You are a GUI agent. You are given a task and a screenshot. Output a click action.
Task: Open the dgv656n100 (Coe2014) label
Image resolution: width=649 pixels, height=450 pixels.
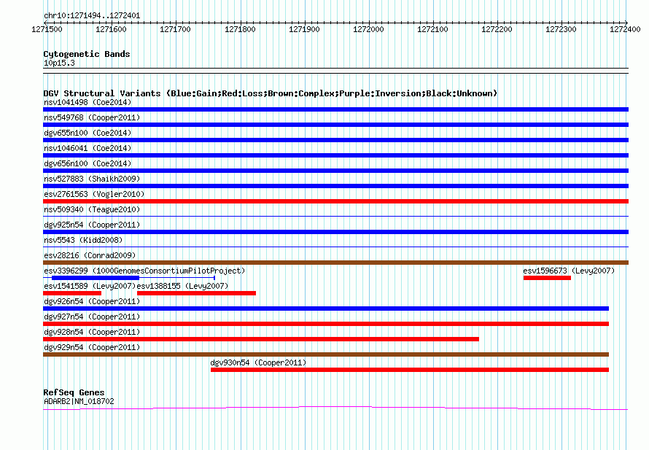88,163
